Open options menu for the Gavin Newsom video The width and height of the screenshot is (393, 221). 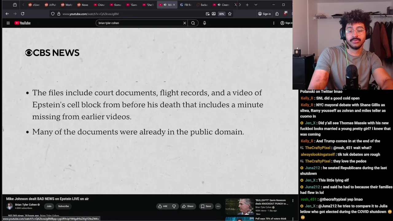coord(293,201)
